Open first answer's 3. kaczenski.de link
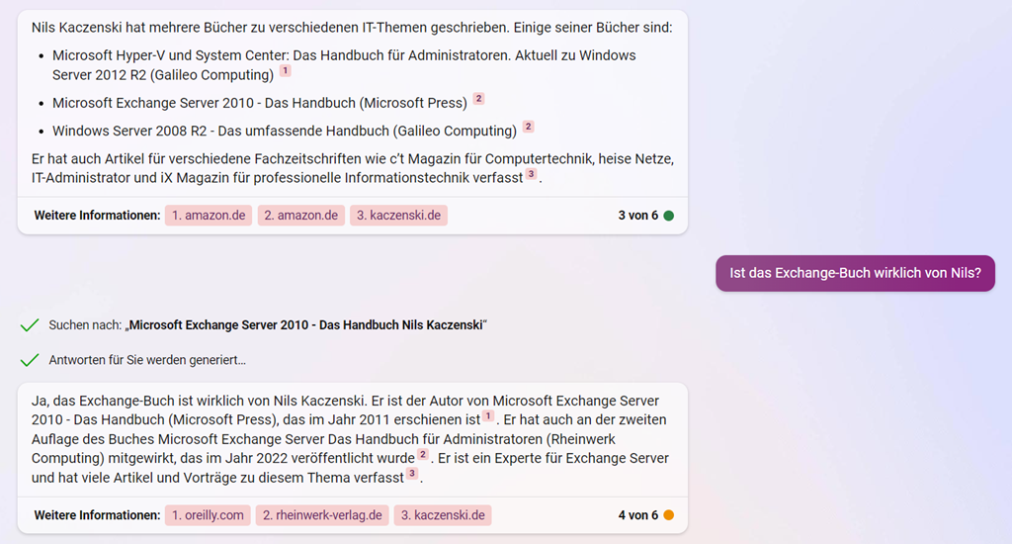The width and height of the screenshot is (1012, 544). [x=399, y=216]
